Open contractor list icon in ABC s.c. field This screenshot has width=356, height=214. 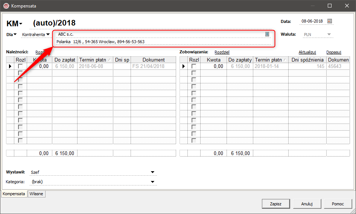pyautogui.click(x=267, y=34)
